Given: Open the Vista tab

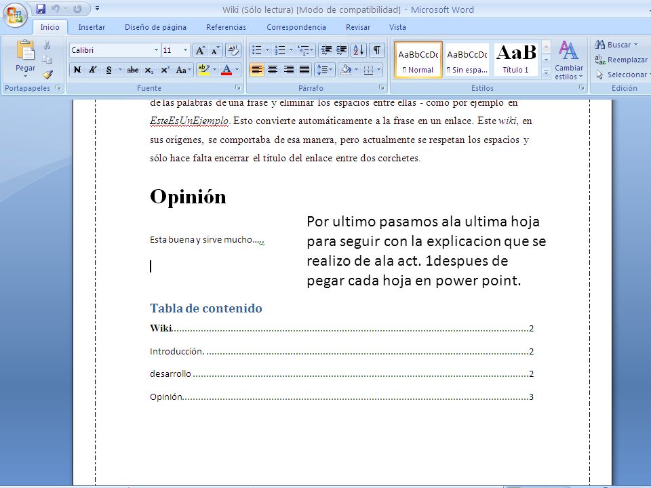Looking at the screenshot, I should point(398,27).
